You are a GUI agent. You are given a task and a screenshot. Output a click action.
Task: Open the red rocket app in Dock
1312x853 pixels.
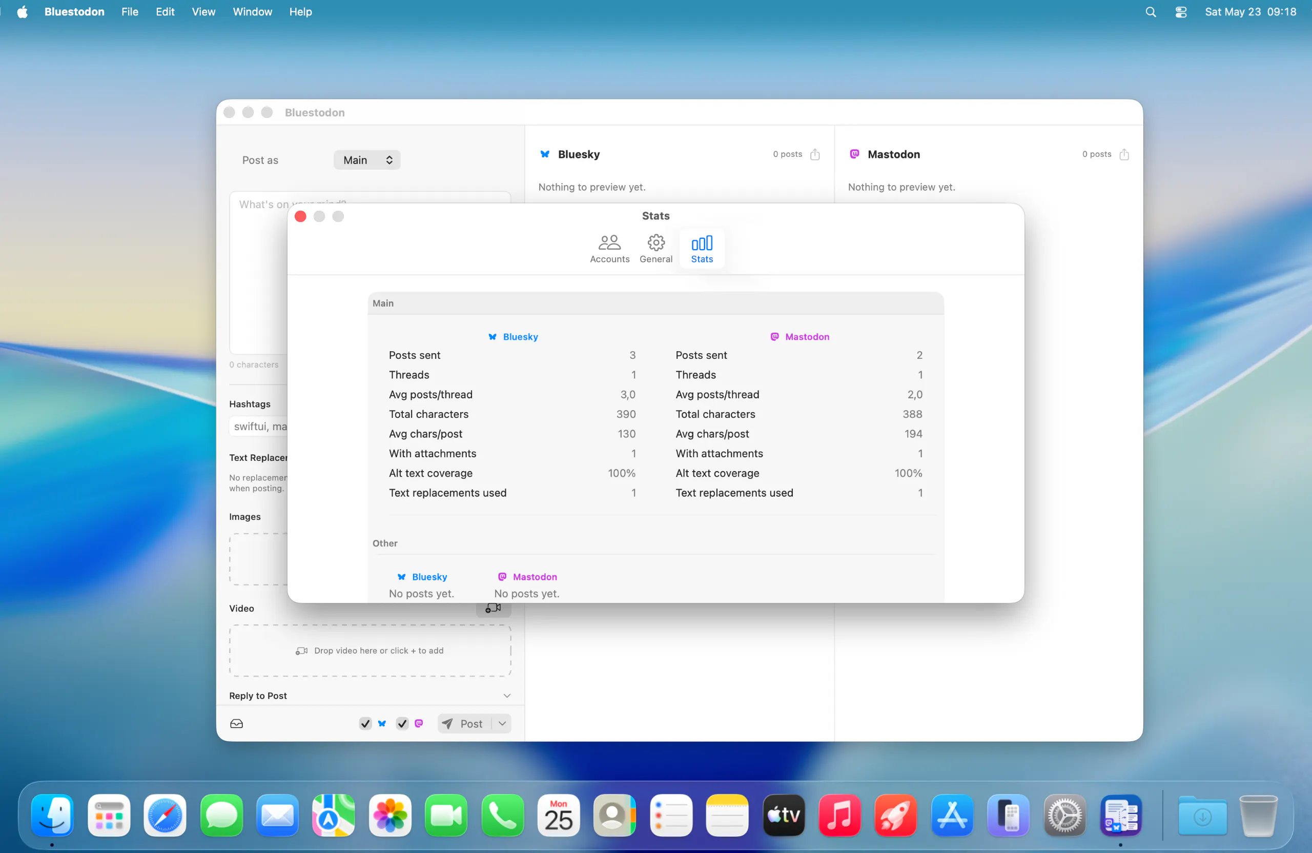[x=896, y=815]
